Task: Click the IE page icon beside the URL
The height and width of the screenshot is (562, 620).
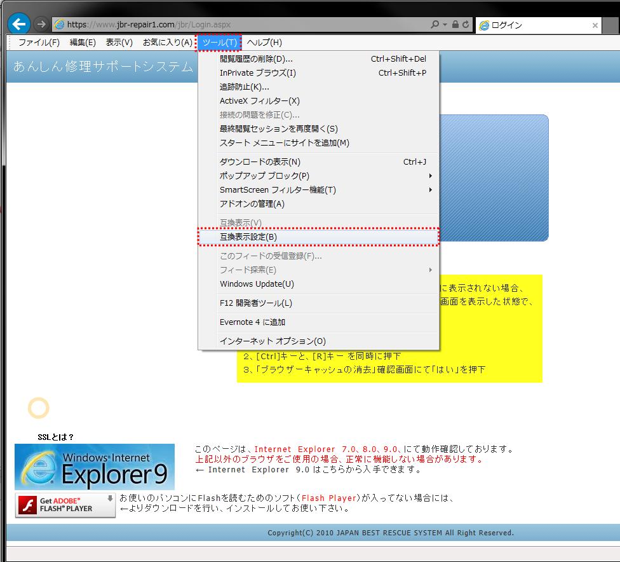Action: 59,25
